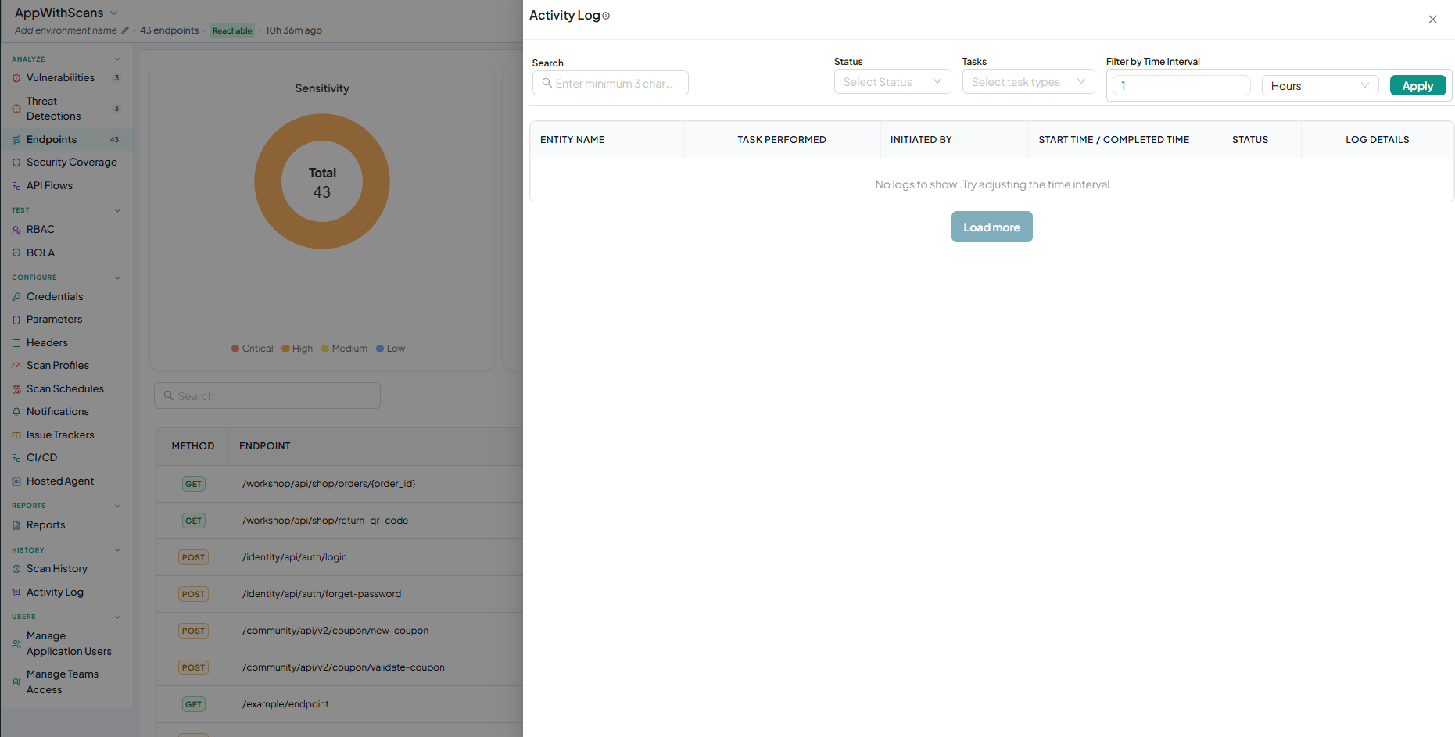1455x737 pixels.
Task: Click the info icon beside Activity Log title
Action: coord(606,16)
